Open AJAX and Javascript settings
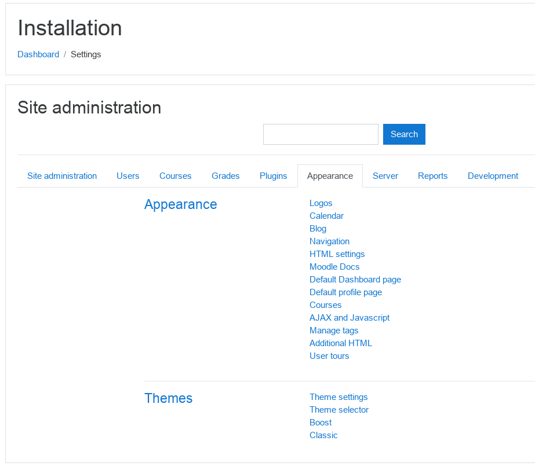 [x=350, y=318]
